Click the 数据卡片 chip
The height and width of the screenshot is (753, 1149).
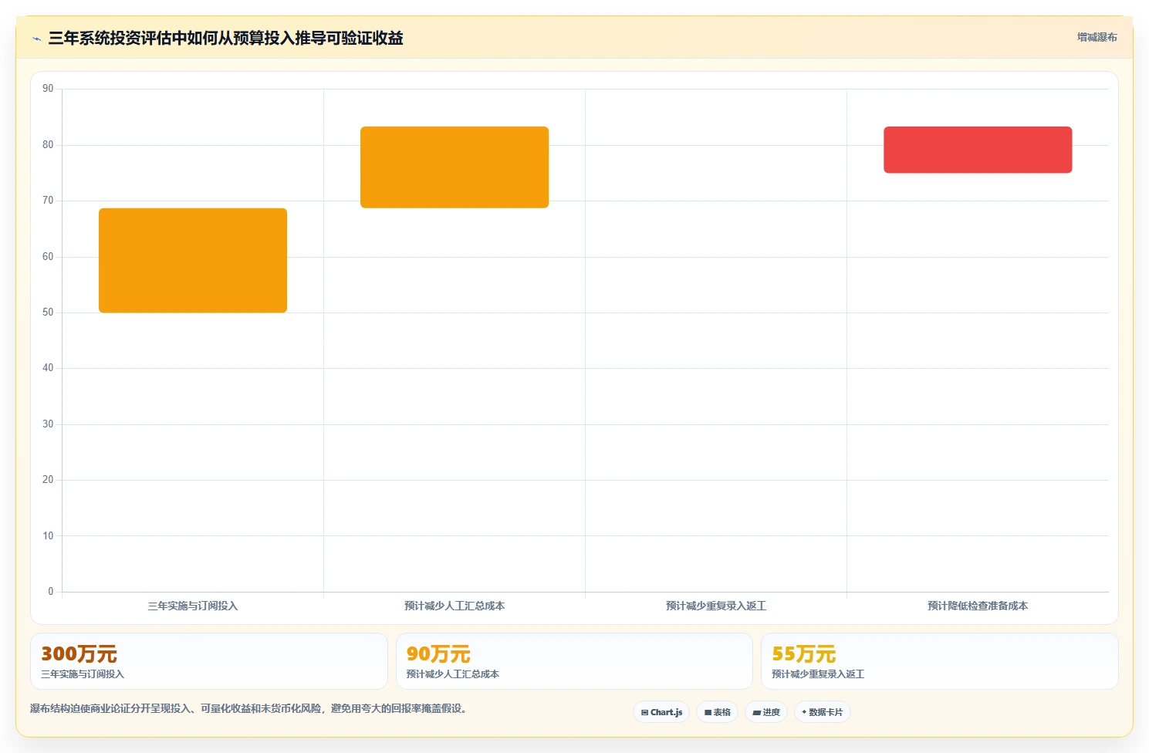pyautogui.click(x=823, y=712)
